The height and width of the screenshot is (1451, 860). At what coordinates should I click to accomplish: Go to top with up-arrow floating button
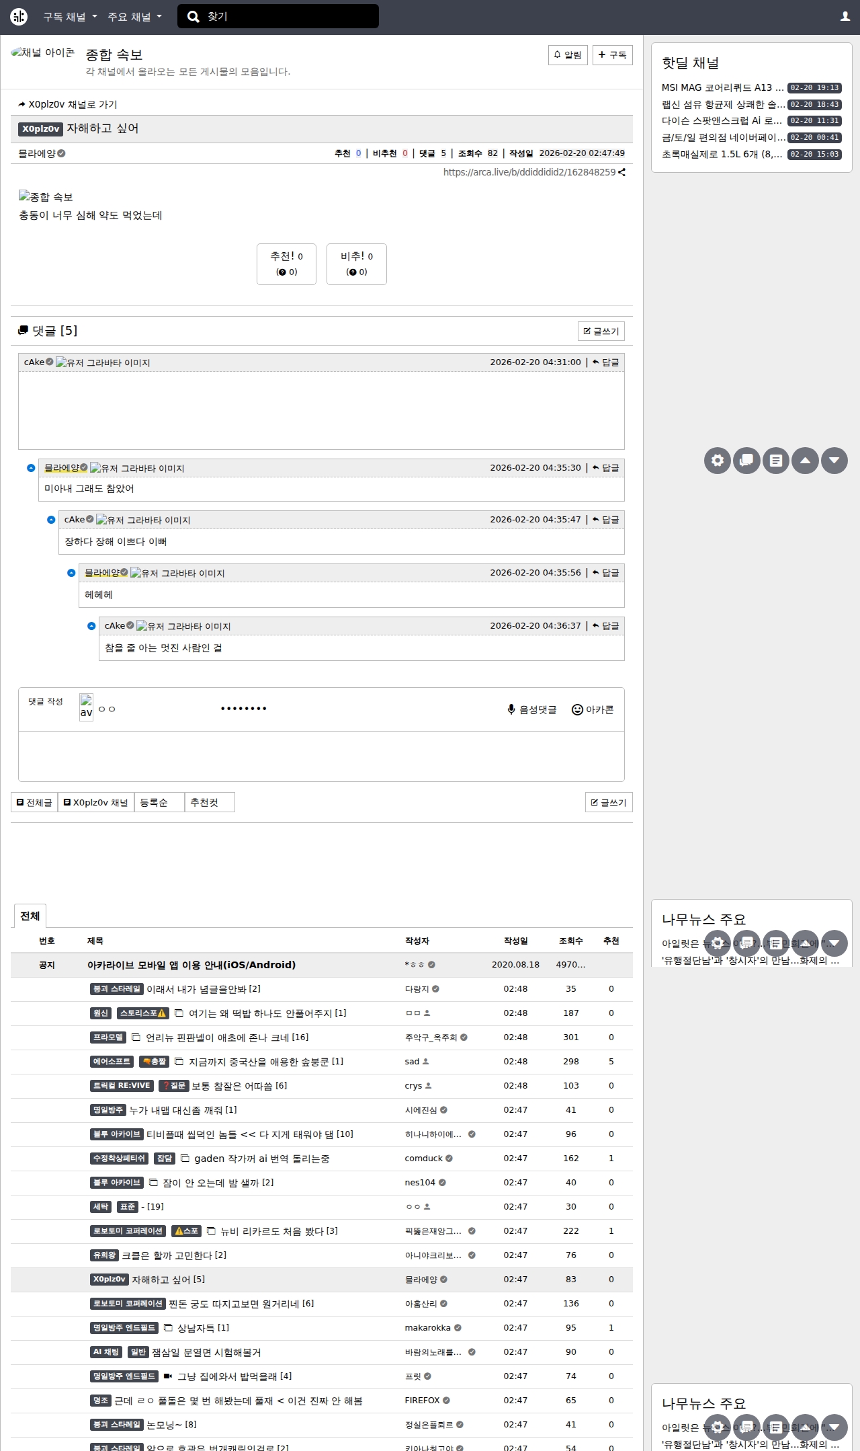[x=805, y=461]
